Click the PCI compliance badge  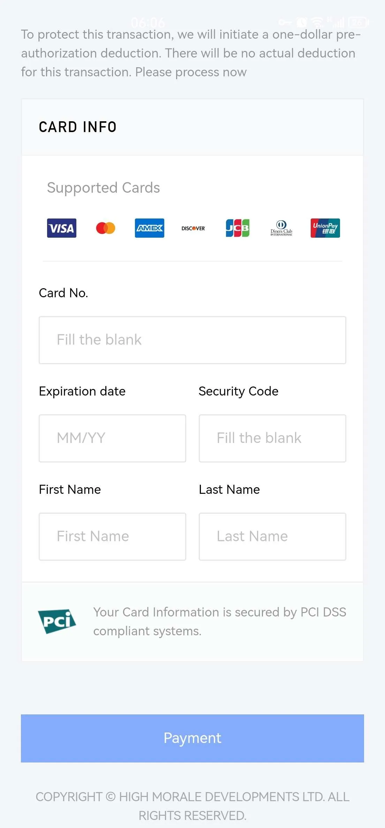point(57,621)
